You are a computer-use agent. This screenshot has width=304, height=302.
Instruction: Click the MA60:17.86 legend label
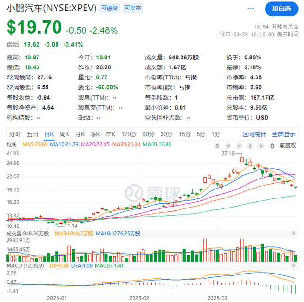click(157, 144)
